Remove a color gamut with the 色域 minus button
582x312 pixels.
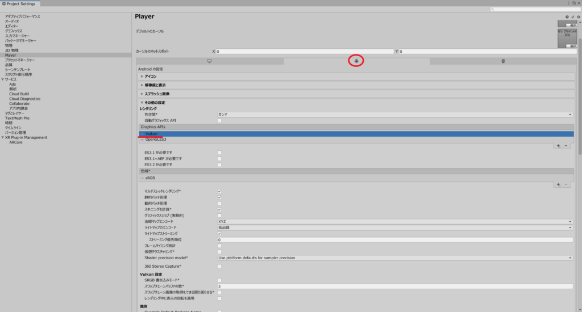566,184
